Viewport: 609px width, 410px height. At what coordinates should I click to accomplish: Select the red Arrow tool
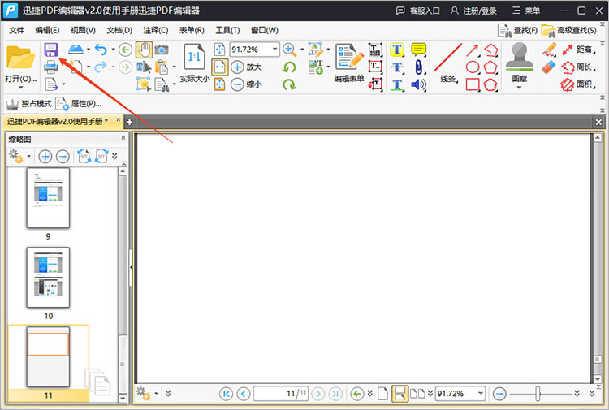(x=473, y=50)
